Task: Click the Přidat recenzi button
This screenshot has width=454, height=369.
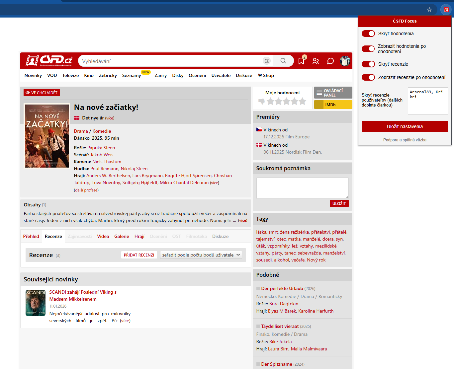Action: pos(139,255)
